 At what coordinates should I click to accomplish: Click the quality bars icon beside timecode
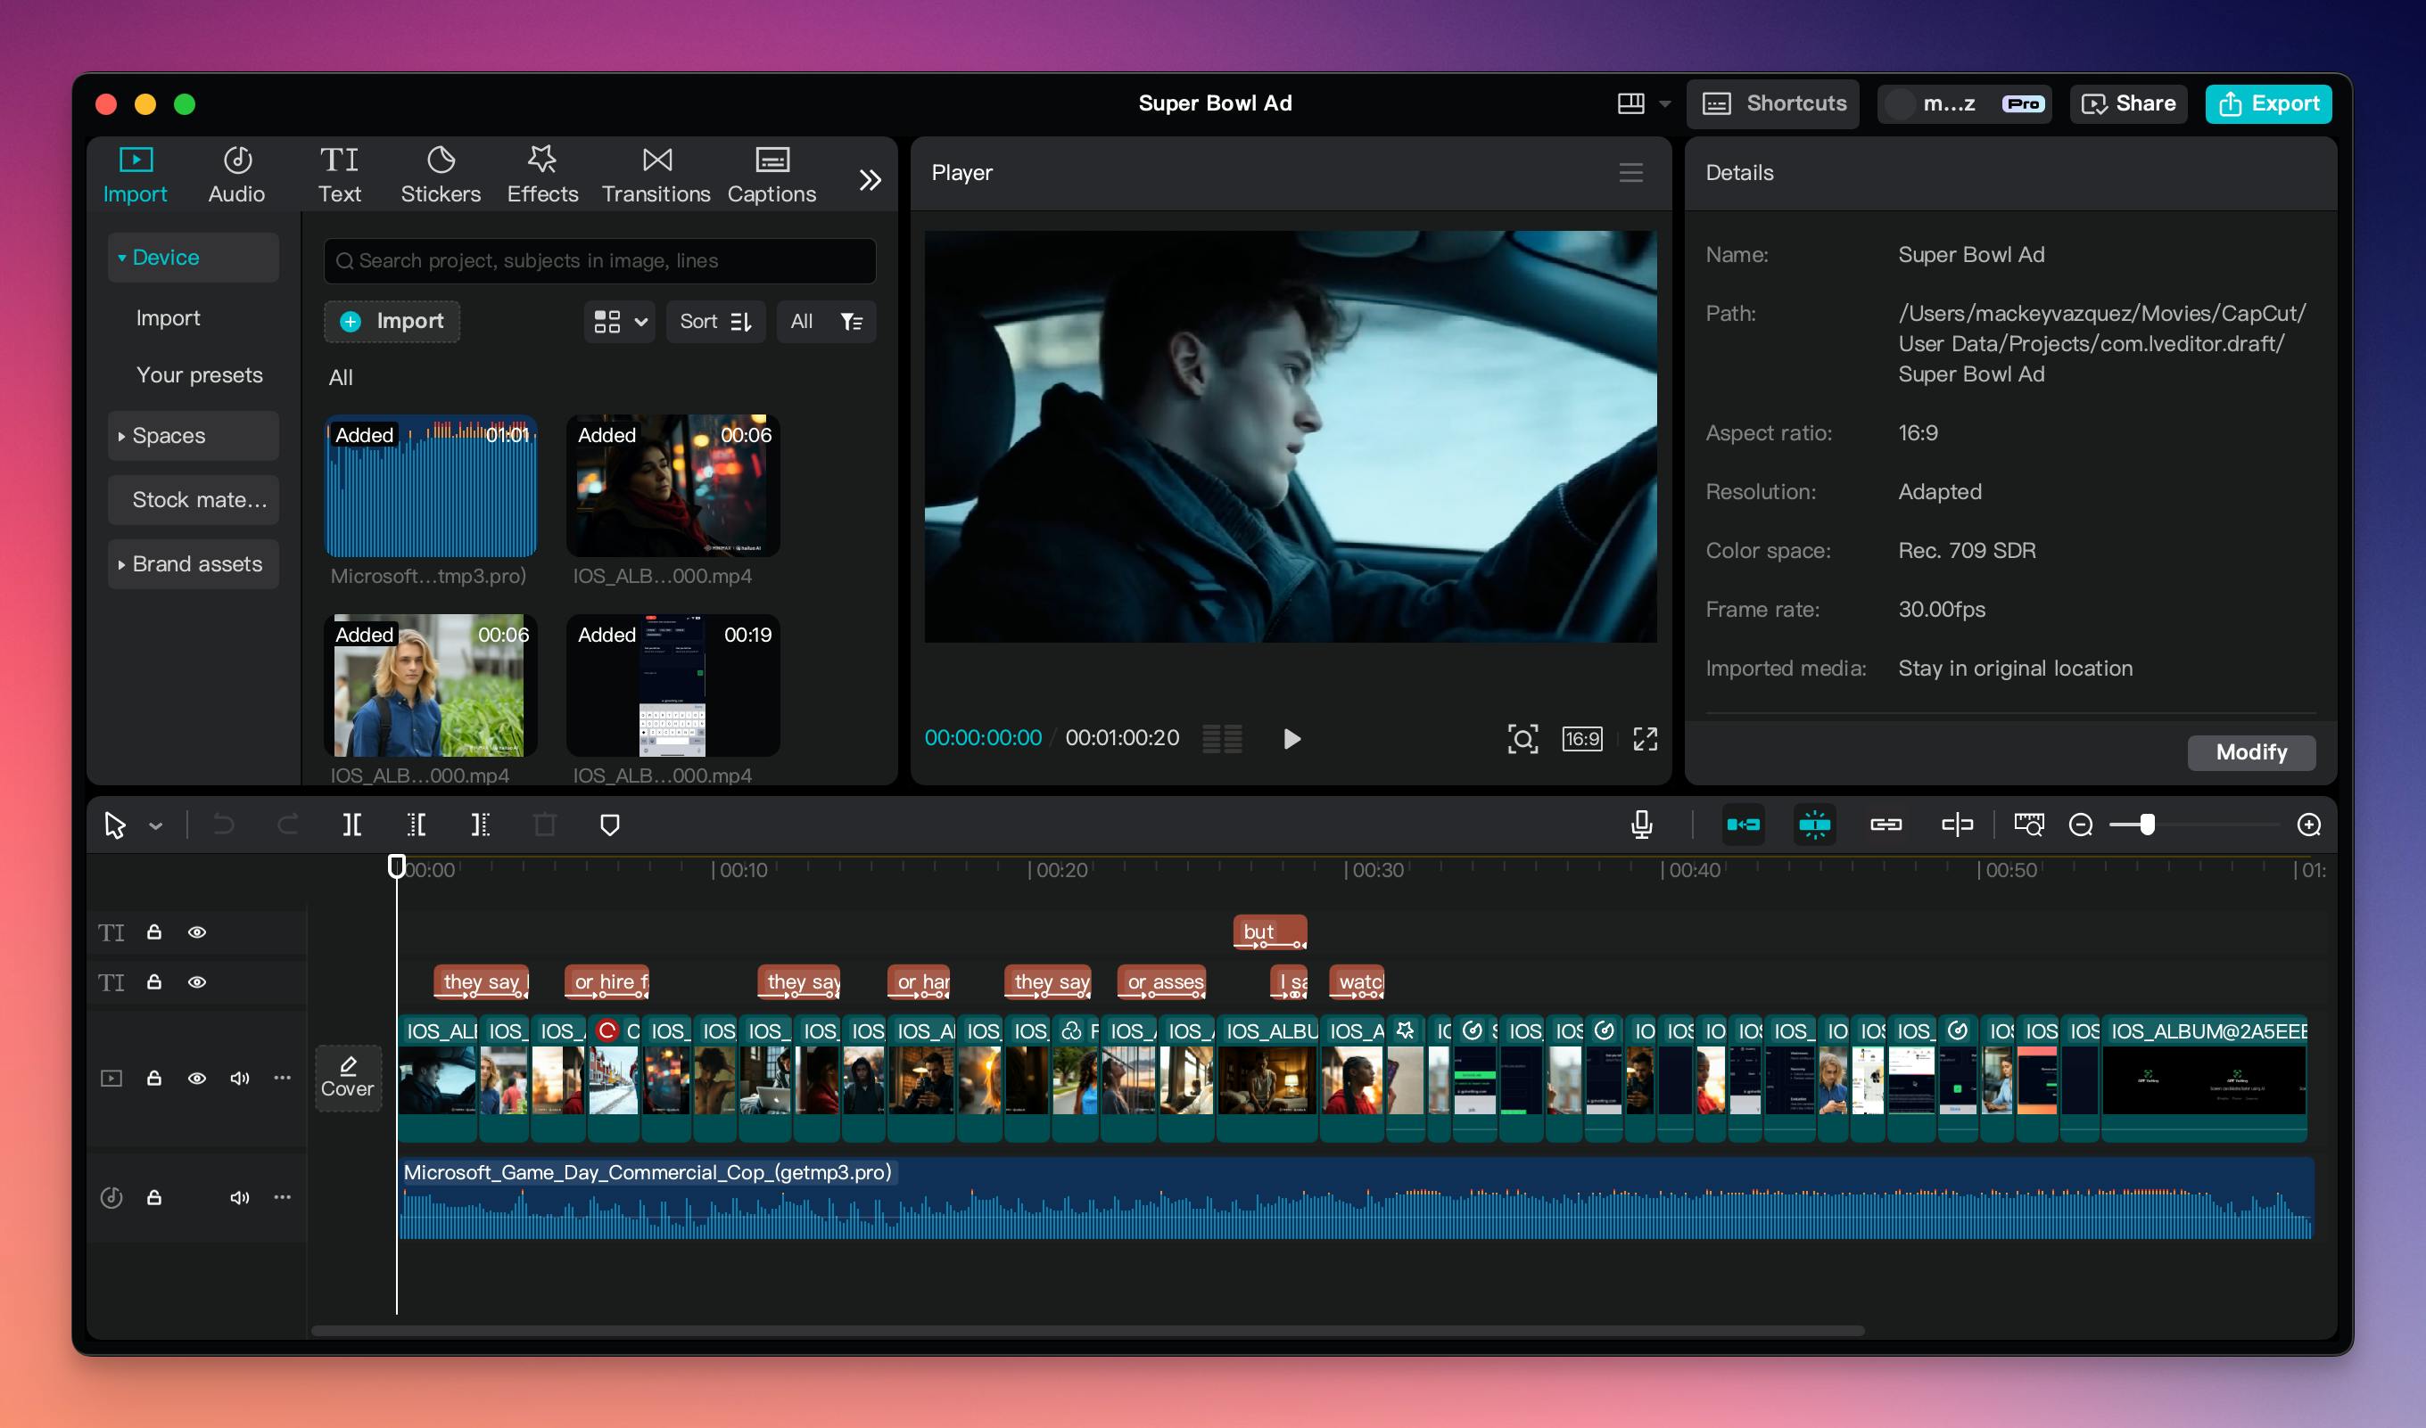pos(1223,739)
